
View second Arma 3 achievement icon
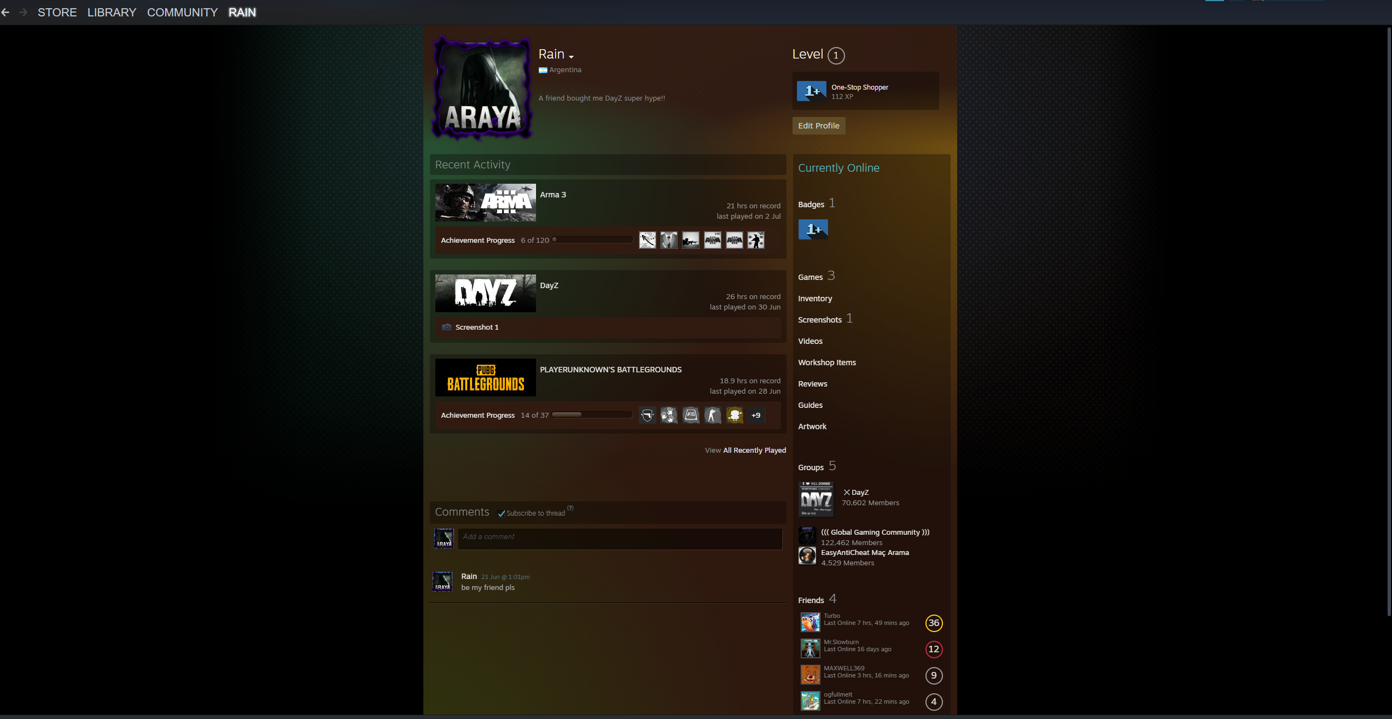pos(669,240)
